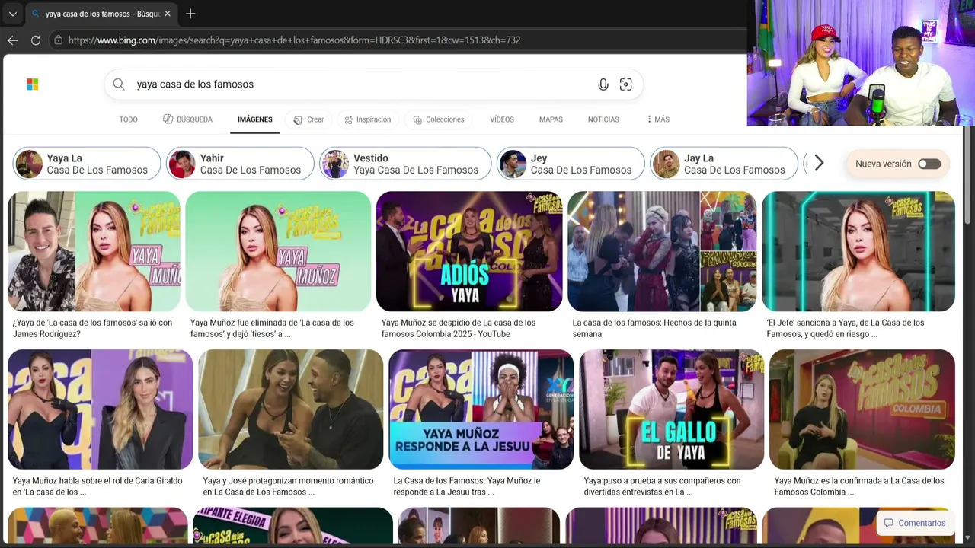The height and width of the screenshot is (548, 975).
Task: Open 'Yaya Muñoz es la confirmada' thumbnail
Action: click(862, 409)
